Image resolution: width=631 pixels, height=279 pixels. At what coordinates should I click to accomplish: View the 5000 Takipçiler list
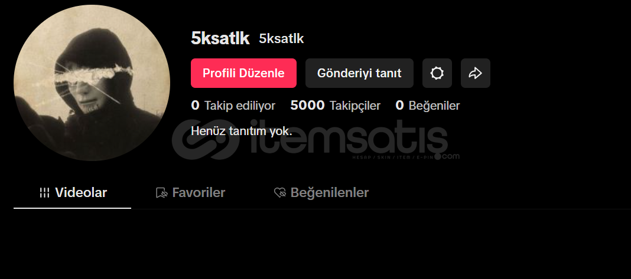pyautogui.click(x=335, y=106)
